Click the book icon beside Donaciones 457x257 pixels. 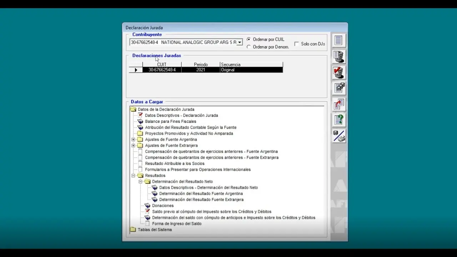pos(147,206)
